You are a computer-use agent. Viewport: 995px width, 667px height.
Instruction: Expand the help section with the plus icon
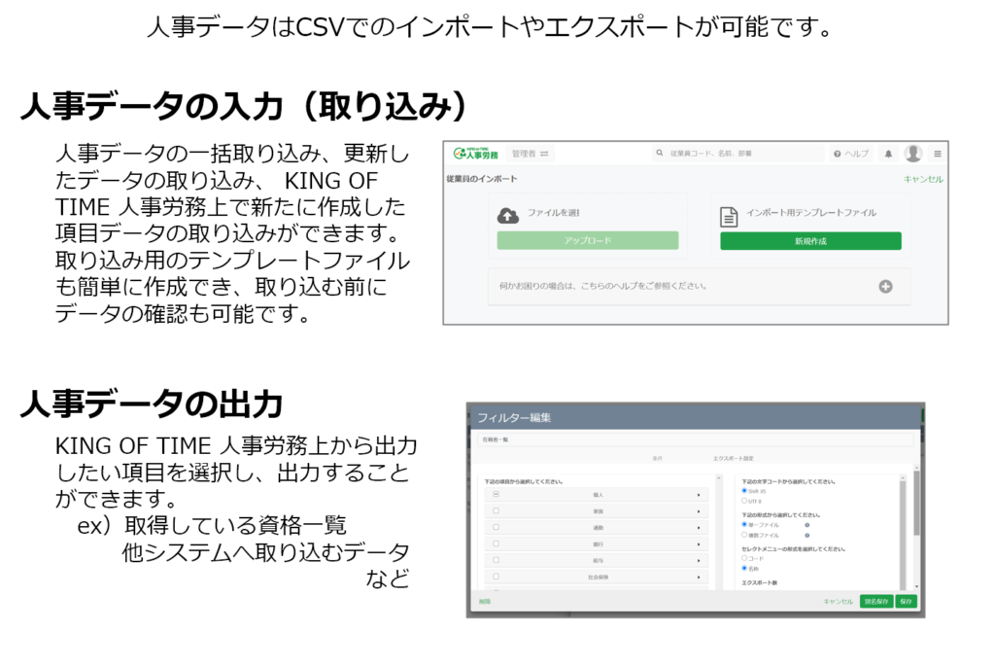pyautogui.click(x=885, y=287)
